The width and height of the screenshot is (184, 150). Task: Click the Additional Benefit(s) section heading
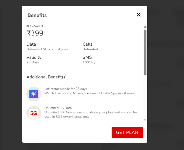point(47,77)
